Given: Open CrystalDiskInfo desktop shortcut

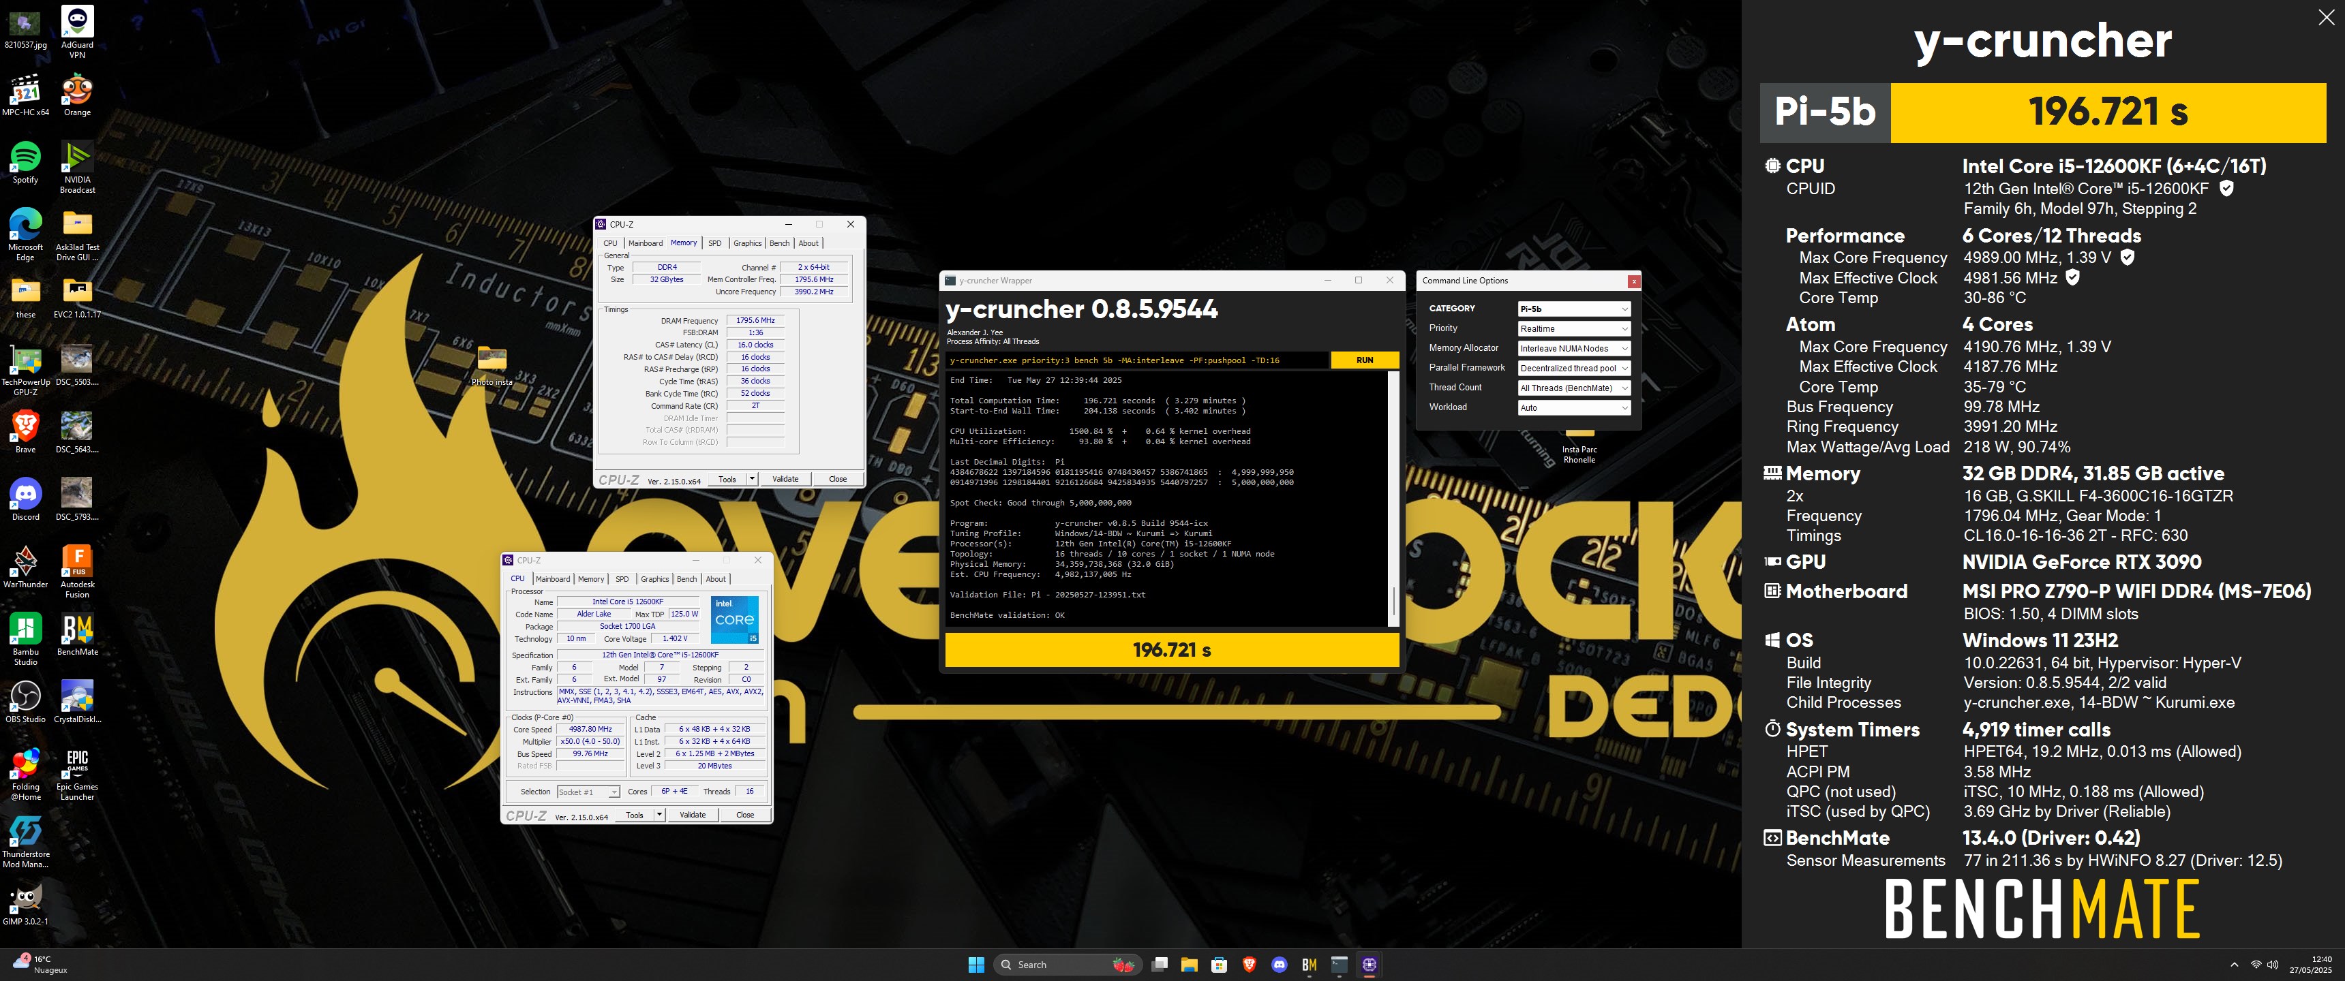Looking at the screenshot, I should point(78,702).
